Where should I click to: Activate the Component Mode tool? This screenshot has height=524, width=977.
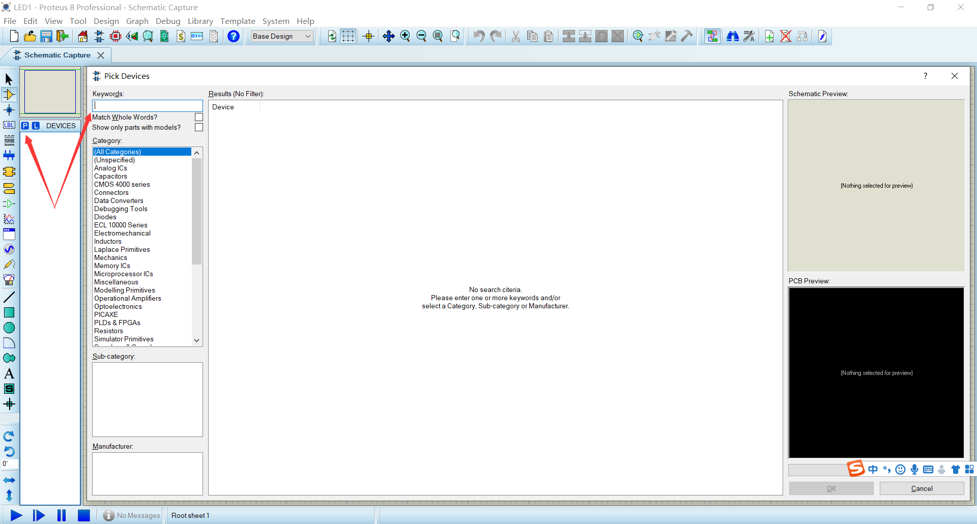[9, 95]
